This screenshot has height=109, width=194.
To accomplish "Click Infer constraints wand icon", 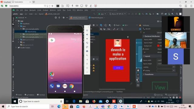I will point(118,29).
